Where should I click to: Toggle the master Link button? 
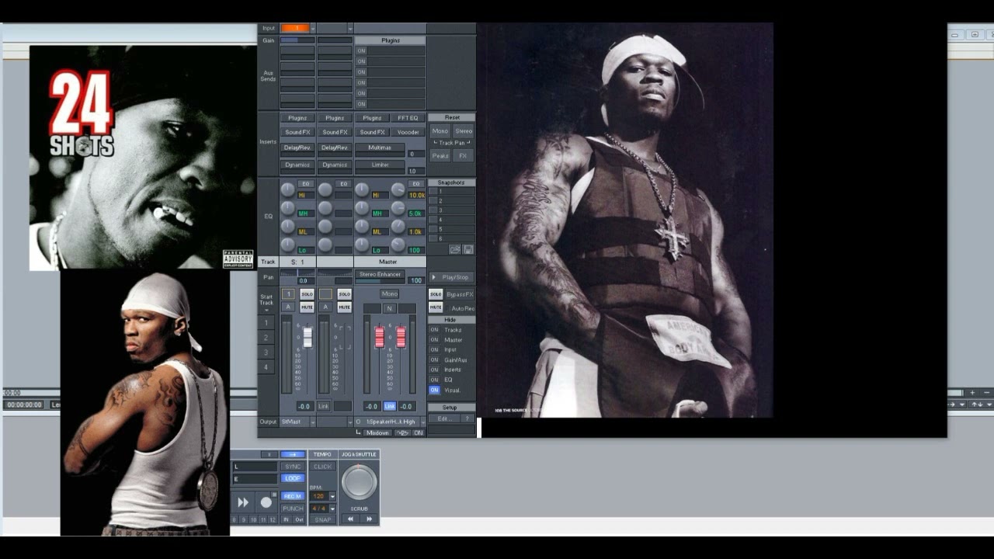click(390, 406)
